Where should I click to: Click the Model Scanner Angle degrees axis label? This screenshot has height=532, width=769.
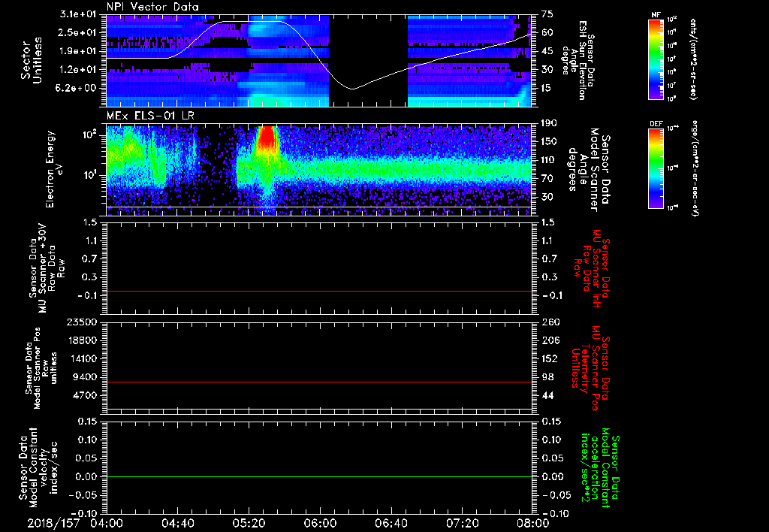[x=589, y=170]
